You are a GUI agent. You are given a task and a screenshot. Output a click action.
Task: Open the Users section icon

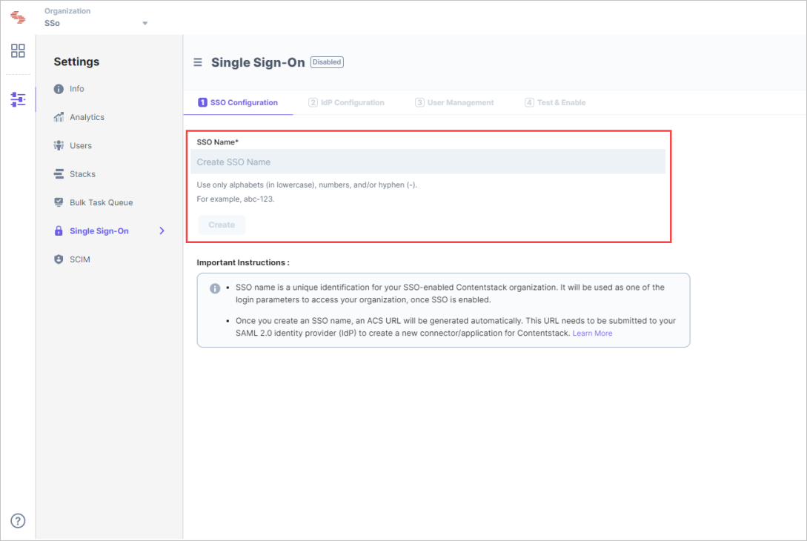click(x=59, y=145)
